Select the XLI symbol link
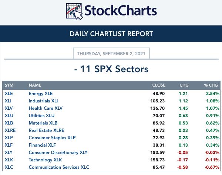222x175 pixels. coord(8,101)
